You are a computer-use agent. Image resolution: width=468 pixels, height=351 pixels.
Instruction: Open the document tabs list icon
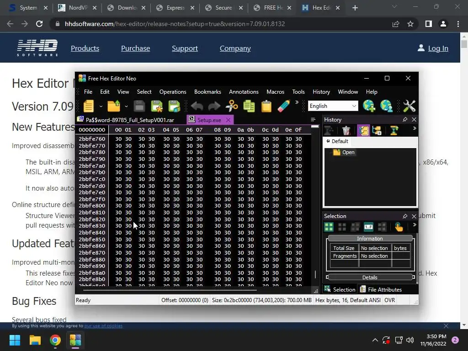point(313,120)
